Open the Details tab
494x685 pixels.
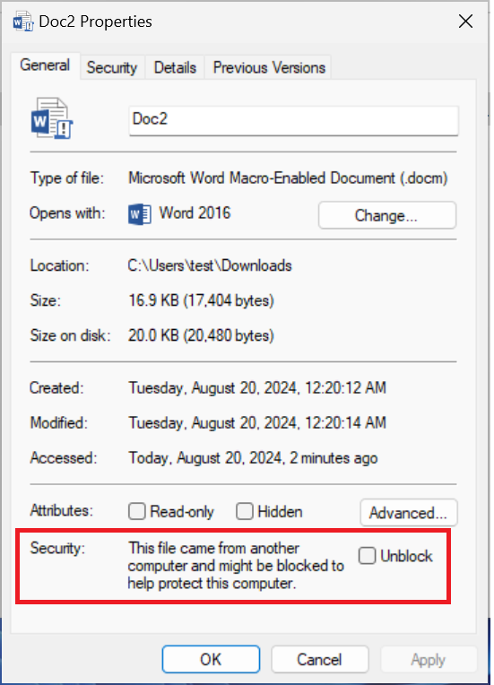click(175, 68)
